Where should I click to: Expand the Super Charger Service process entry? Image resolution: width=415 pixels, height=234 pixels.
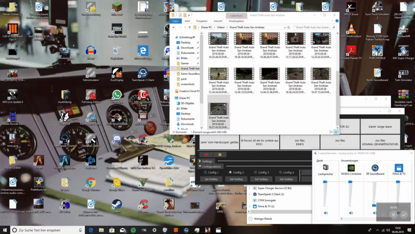pos(250,188)
